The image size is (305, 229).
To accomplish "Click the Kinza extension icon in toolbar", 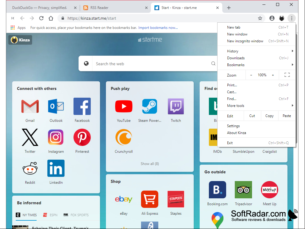I will pos(282,18).
